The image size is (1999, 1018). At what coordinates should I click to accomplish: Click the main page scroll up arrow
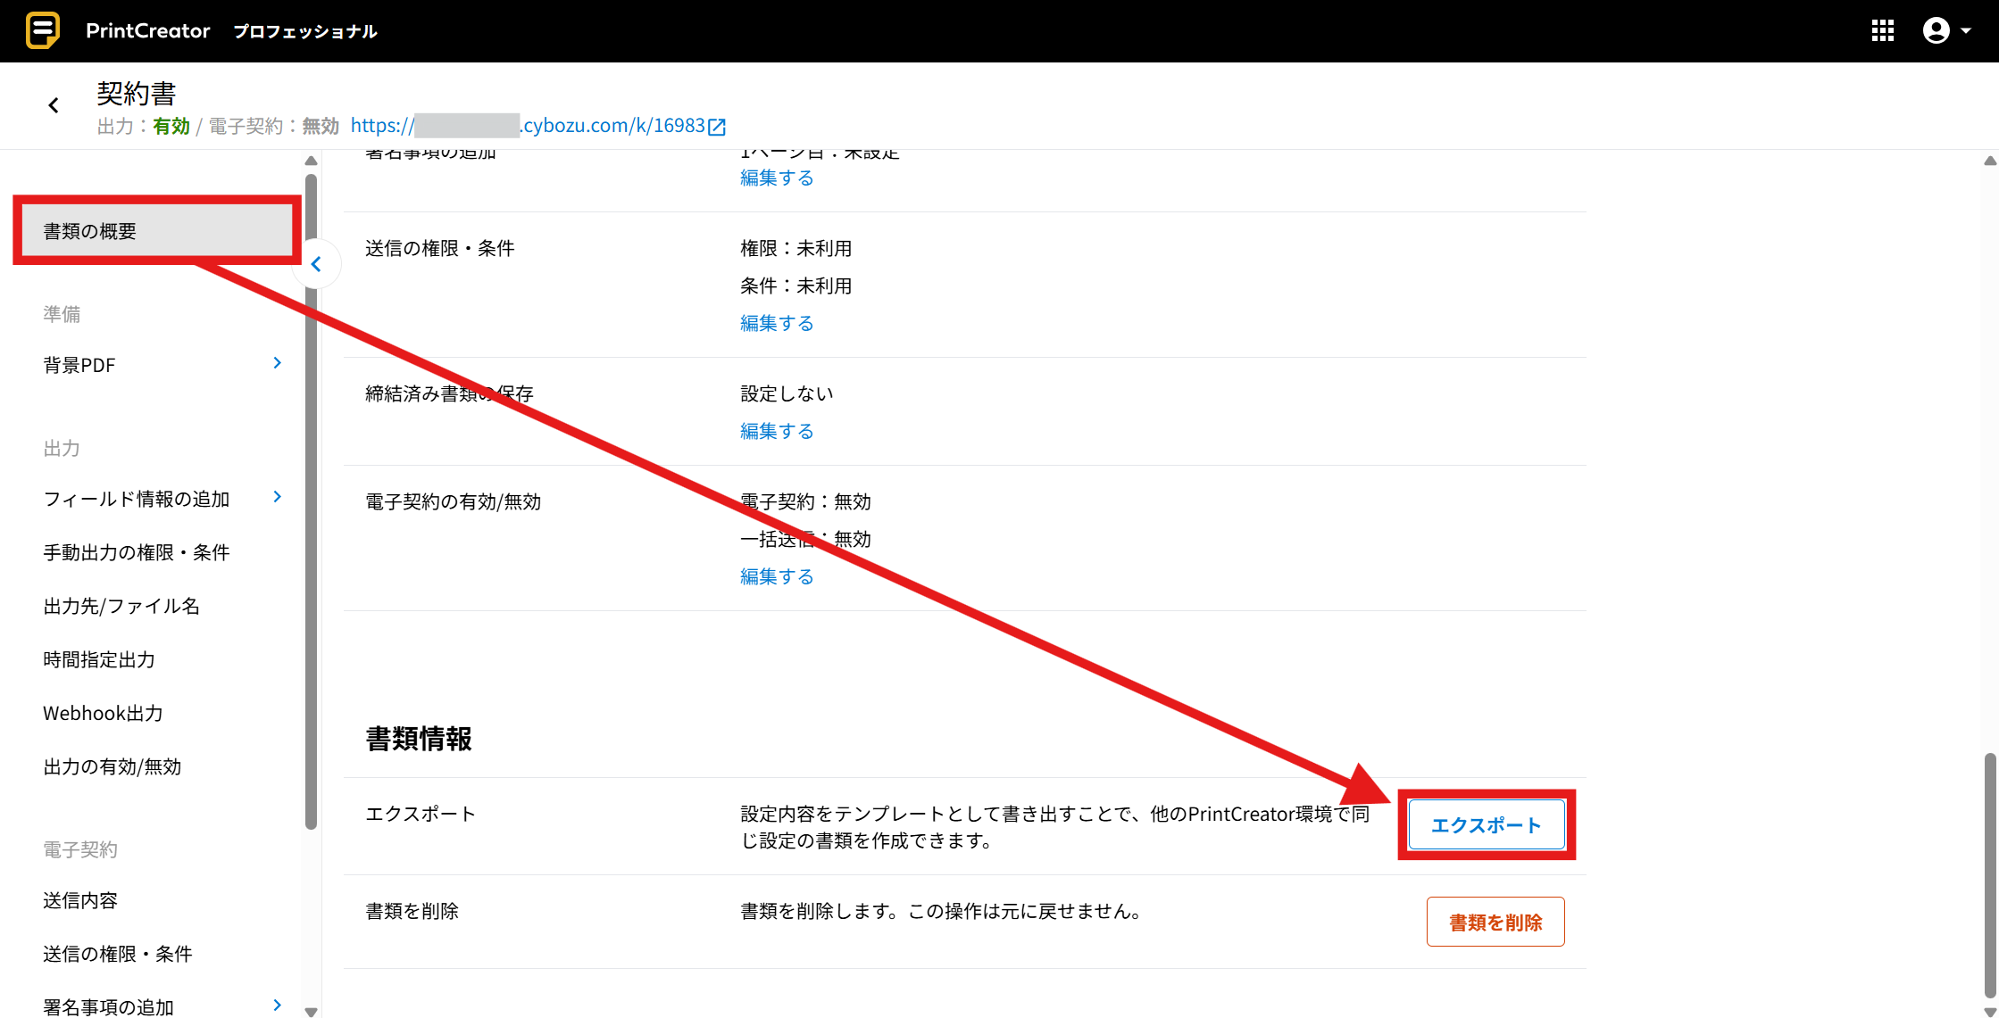(x=1990, y=161)
